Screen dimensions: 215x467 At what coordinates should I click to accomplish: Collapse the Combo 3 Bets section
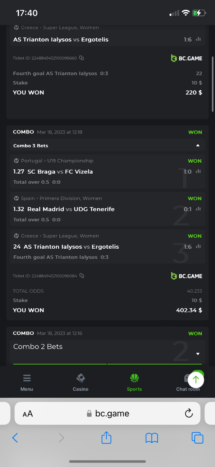(x=198, y=146)
